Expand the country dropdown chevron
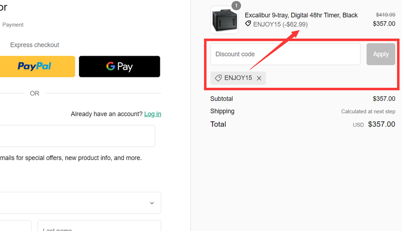 (x=152, y=203)
